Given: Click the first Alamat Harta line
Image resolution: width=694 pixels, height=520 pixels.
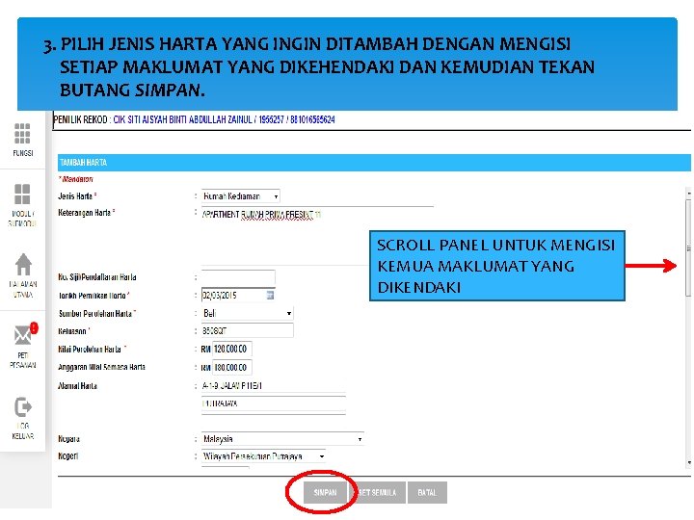Looking at the screenshot, I should [x=274, y=386].
